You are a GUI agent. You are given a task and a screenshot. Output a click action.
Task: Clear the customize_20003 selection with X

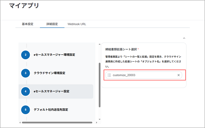pos(178,75)
